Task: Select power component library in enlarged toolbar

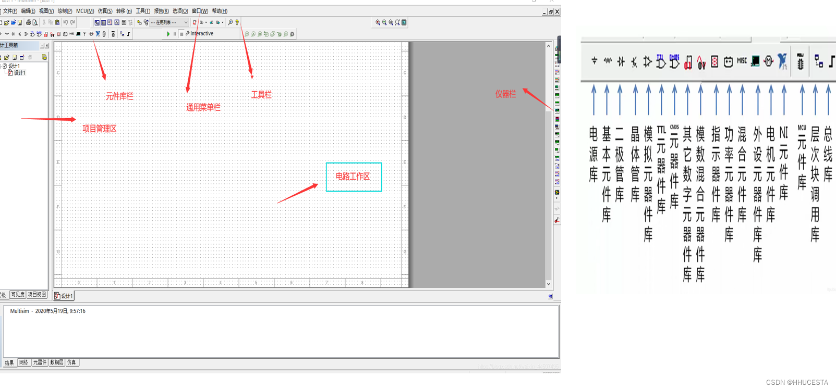Action: [x=728, y=62]
